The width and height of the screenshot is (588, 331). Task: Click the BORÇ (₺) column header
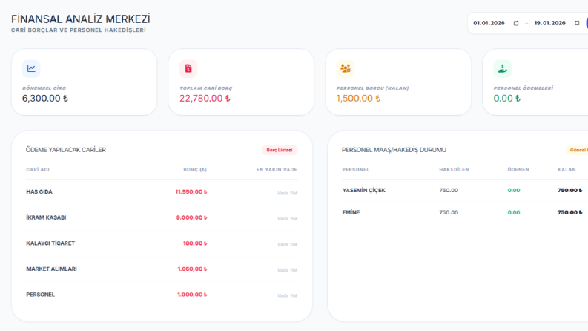pos(195,170)
